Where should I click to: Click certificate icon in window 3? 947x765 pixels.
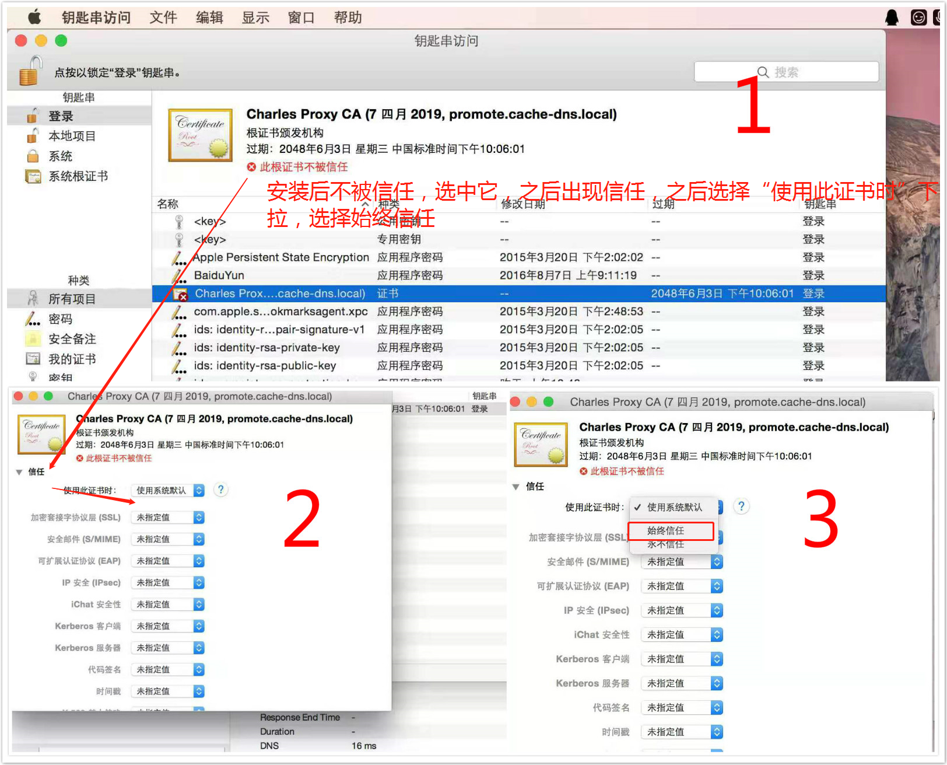pos(541,445)
